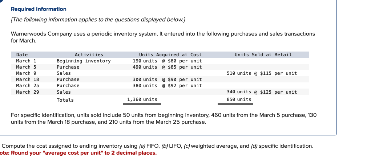Image resolution: width=379 pixels, height=159 pixels.
Task: Click the Required information heading
Action: pos(39,9)
